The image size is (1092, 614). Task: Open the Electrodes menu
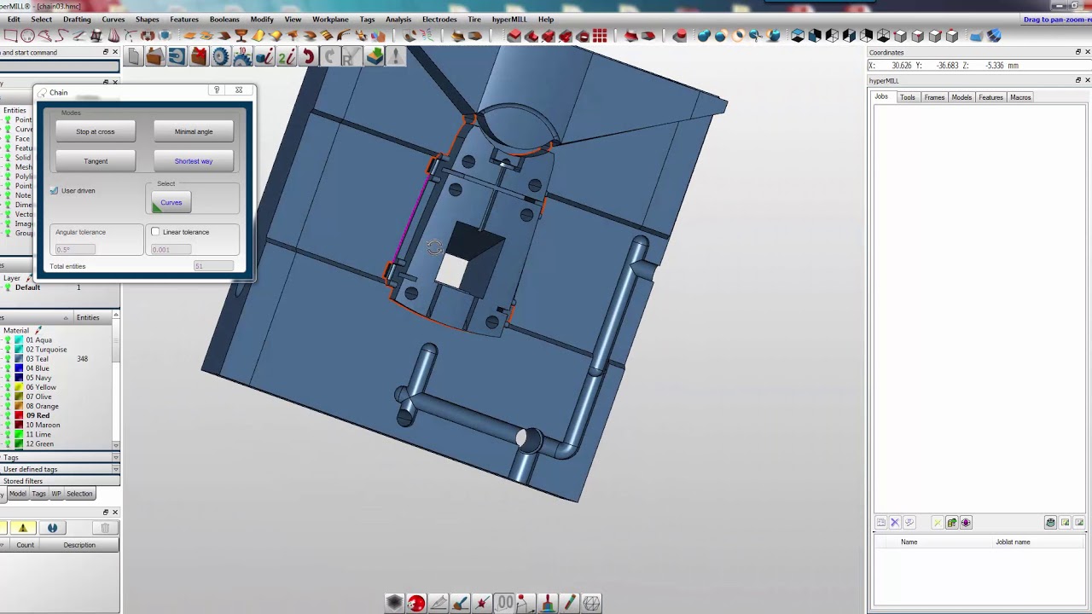[x=439, y=19]
